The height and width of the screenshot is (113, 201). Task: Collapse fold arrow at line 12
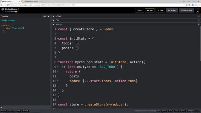point(58,81)
